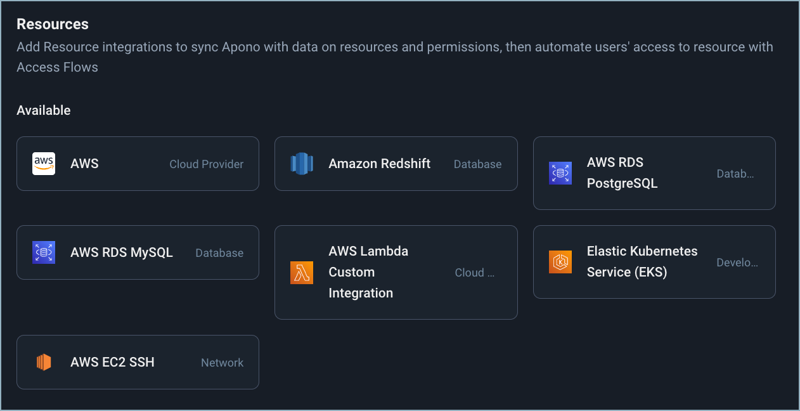
Task: Click the AWS logo icon
Action: tap(44, 164)
